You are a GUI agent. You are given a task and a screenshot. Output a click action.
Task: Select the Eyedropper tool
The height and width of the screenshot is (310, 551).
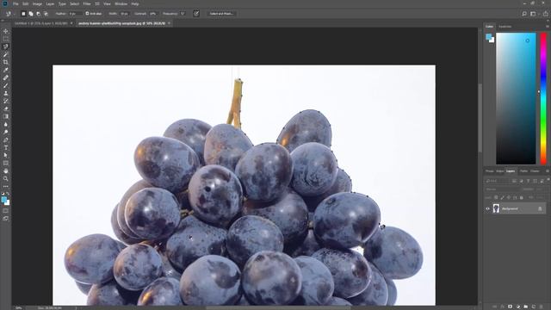click(6, 70)
